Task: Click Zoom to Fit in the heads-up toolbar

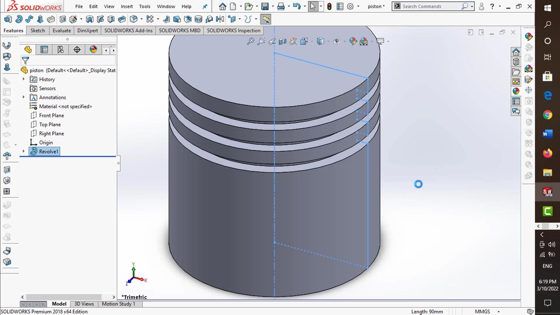Action: [x=250, y=41]
